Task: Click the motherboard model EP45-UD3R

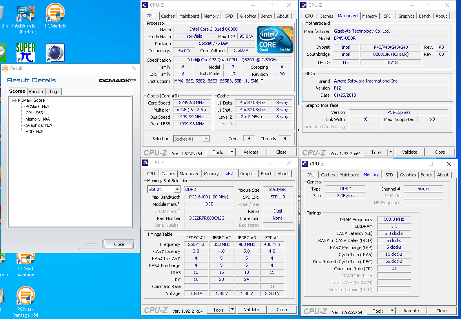Action: (369, 38)
